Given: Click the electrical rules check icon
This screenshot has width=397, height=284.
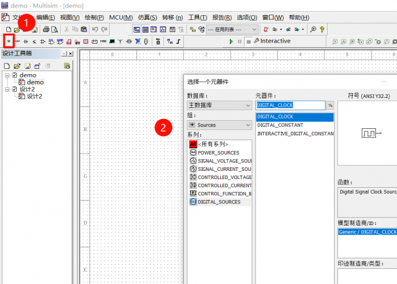Looking at the screenshot, I should [266, 30].
